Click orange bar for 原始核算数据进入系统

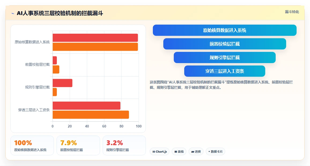click(x=95, y=47)
